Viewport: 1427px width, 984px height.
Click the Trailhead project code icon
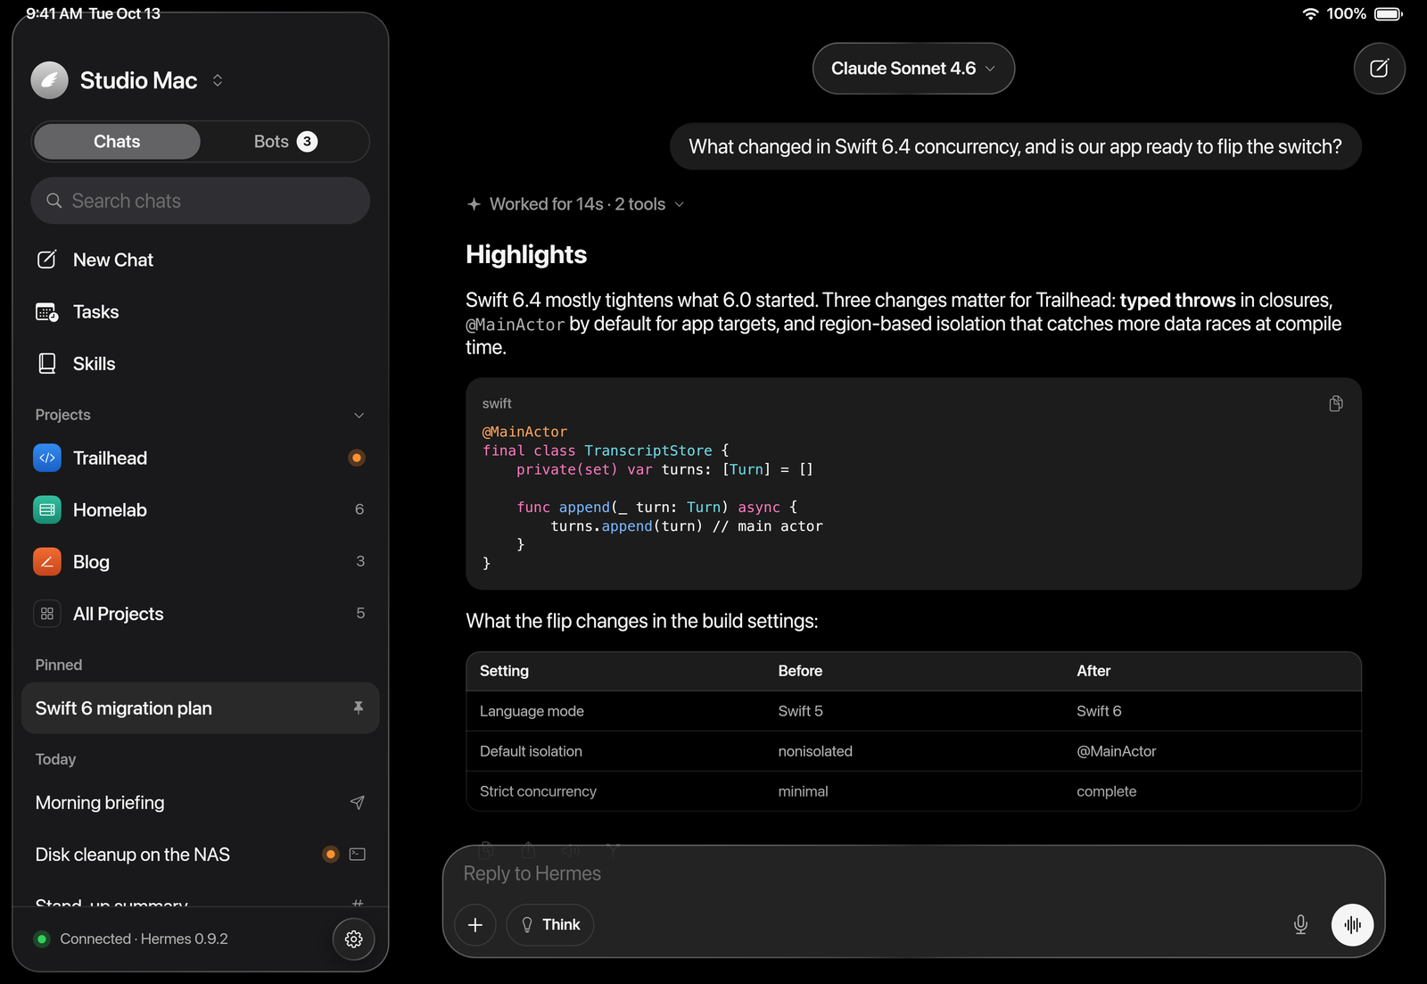[x=47, y=458]
